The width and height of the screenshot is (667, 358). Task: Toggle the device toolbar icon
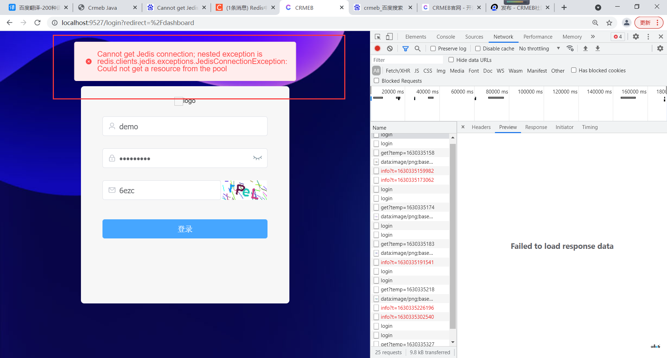(389, 36)
